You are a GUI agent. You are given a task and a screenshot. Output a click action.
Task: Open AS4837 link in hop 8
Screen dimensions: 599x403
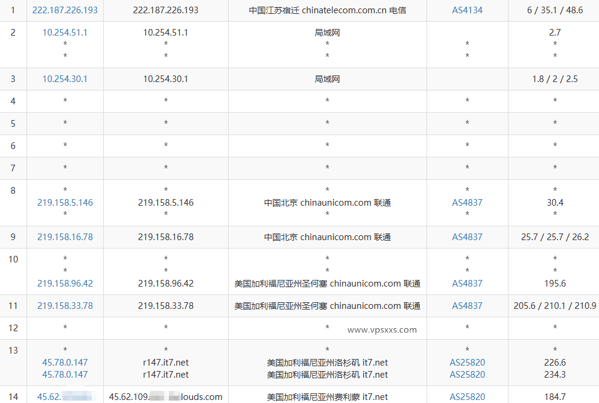tap(467, 203)
